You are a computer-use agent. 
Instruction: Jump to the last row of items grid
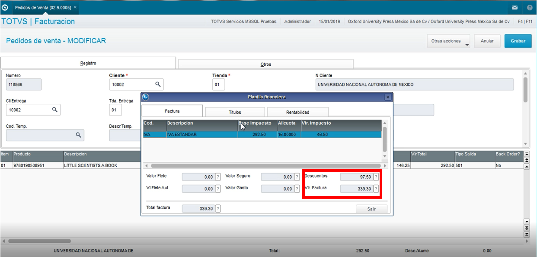pyautogui.click(x=527, y=234)
